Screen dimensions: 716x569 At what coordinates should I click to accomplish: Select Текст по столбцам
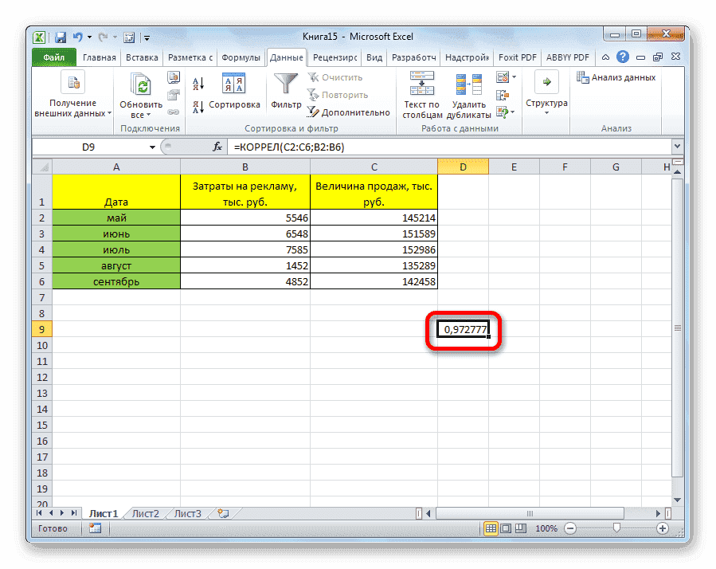[x=421, y=90]
